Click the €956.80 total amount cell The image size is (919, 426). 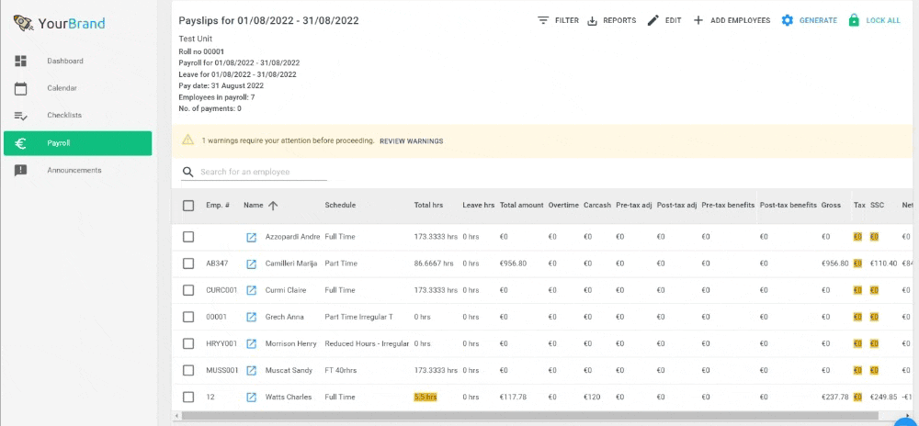pos(513,263)
